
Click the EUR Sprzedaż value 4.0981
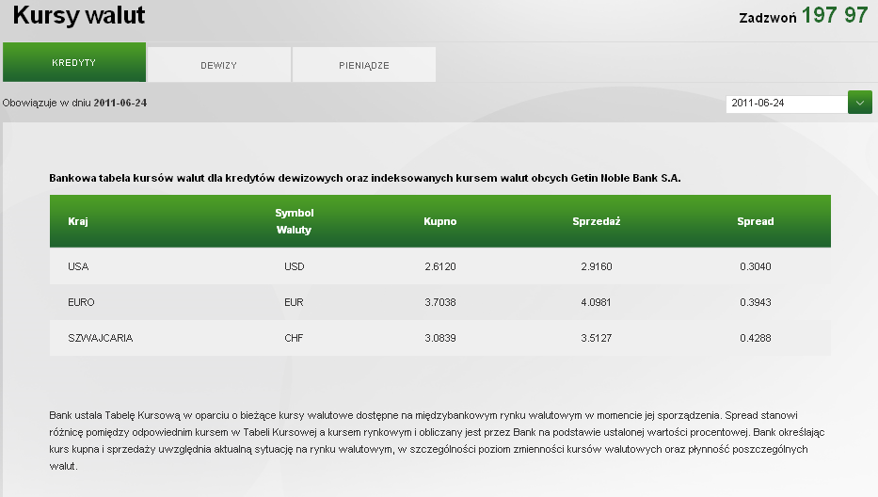coord(597,302)
